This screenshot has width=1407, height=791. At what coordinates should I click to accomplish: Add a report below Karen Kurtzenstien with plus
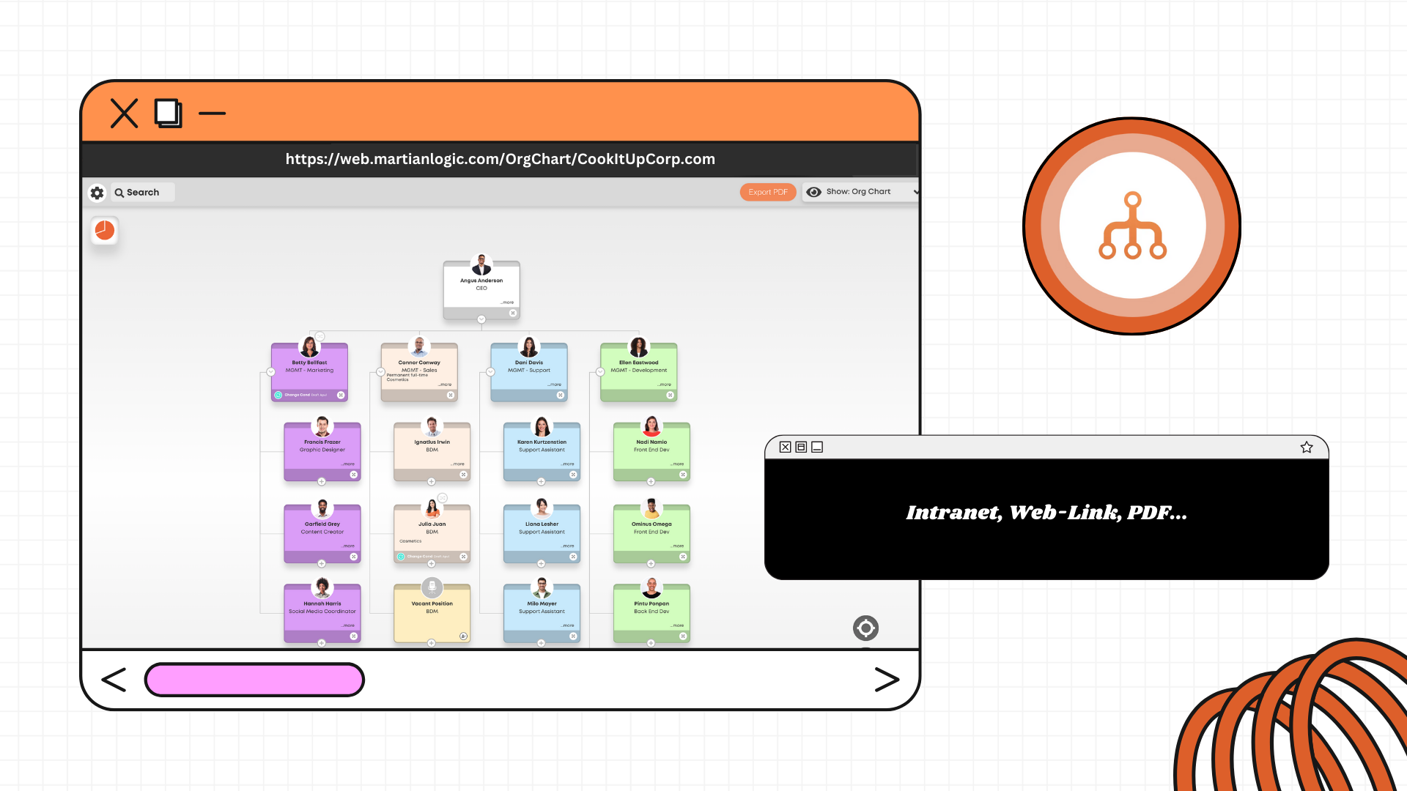point(541,482)
